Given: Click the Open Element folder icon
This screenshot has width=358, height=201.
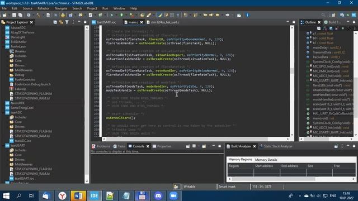Looking at the screenshot, I should click(142, 15).
